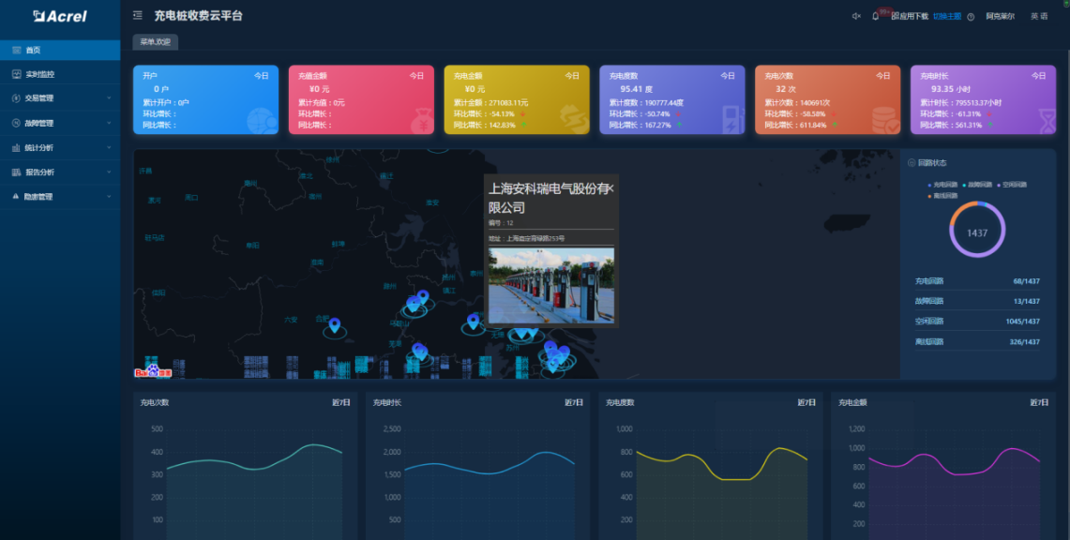This screenshot has height=540, width=1070.
Task: Expand the 报告分析 submenu chevron
Action: point(109,172)
